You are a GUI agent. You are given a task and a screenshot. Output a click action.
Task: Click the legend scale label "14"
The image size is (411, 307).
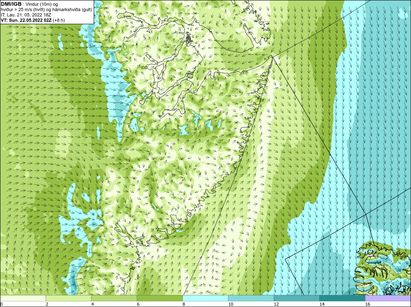(322, 304)
